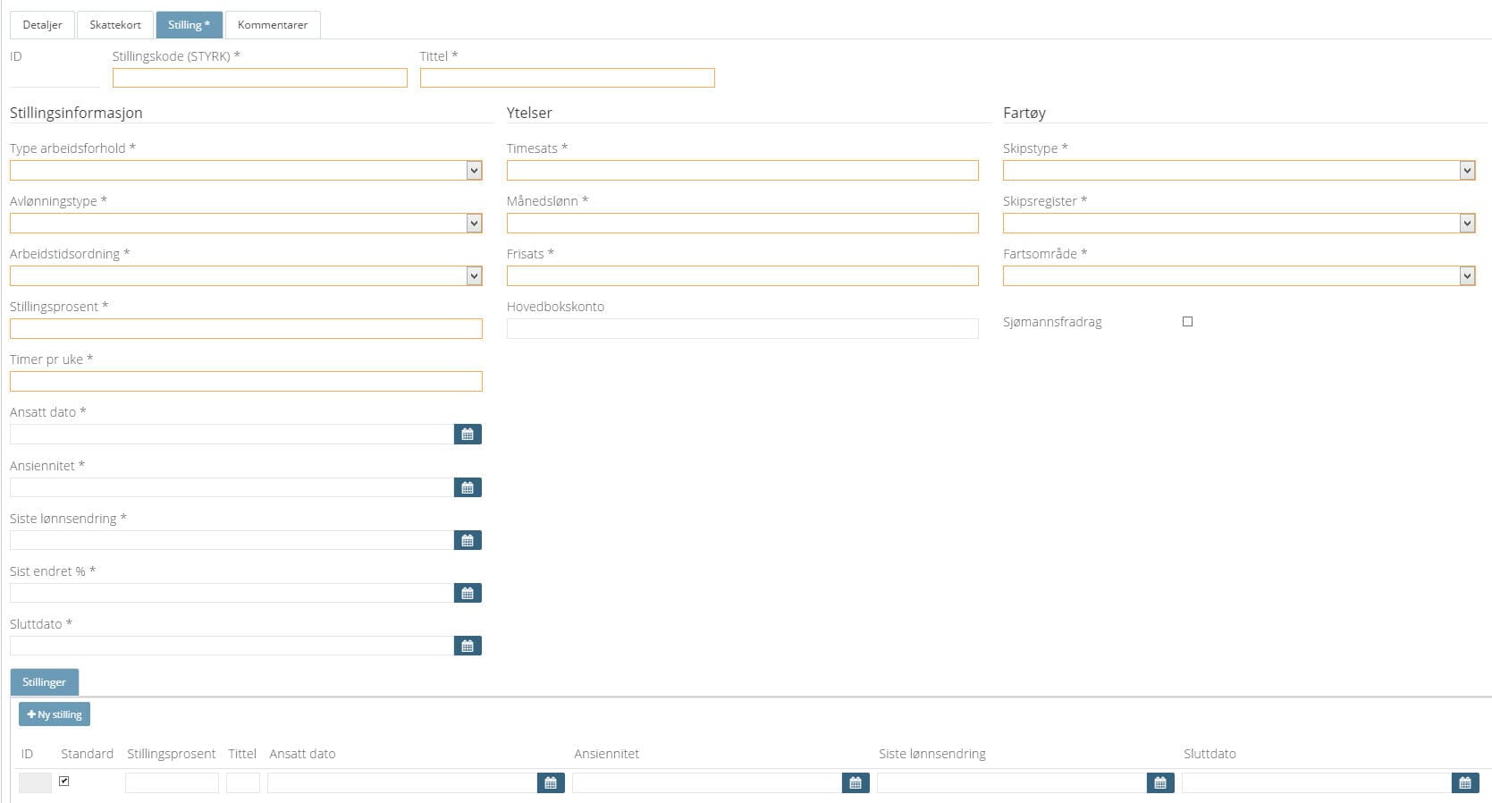1492x803 pixels.
Task: Open calendar picker for Ansiennitet field
Action: 468,487
